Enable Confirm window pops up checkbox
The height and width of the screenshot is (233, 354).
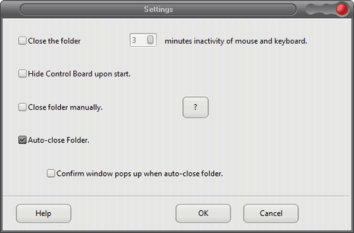51,173
